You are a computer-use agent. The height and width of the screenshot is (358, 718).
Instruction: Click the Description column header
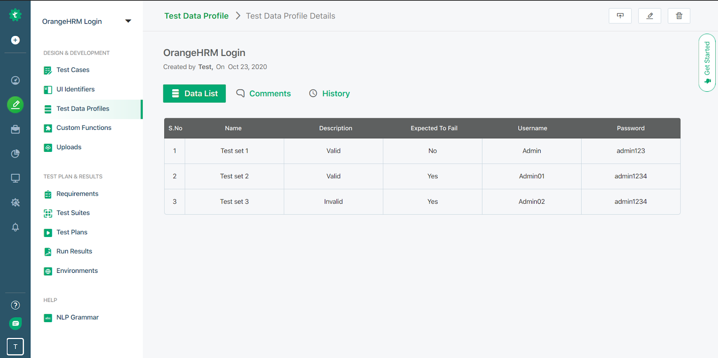tap(336, 128)
